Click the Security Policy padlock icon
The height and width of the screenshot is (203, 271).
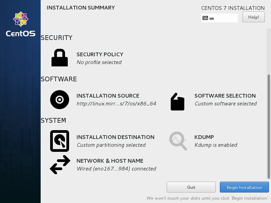(60, 58)
